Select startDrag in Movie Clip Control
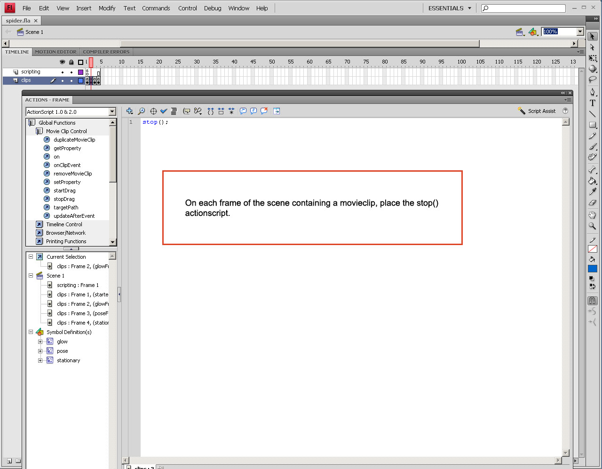This screenshot has height=469, width=602. (x=64, y=191)
